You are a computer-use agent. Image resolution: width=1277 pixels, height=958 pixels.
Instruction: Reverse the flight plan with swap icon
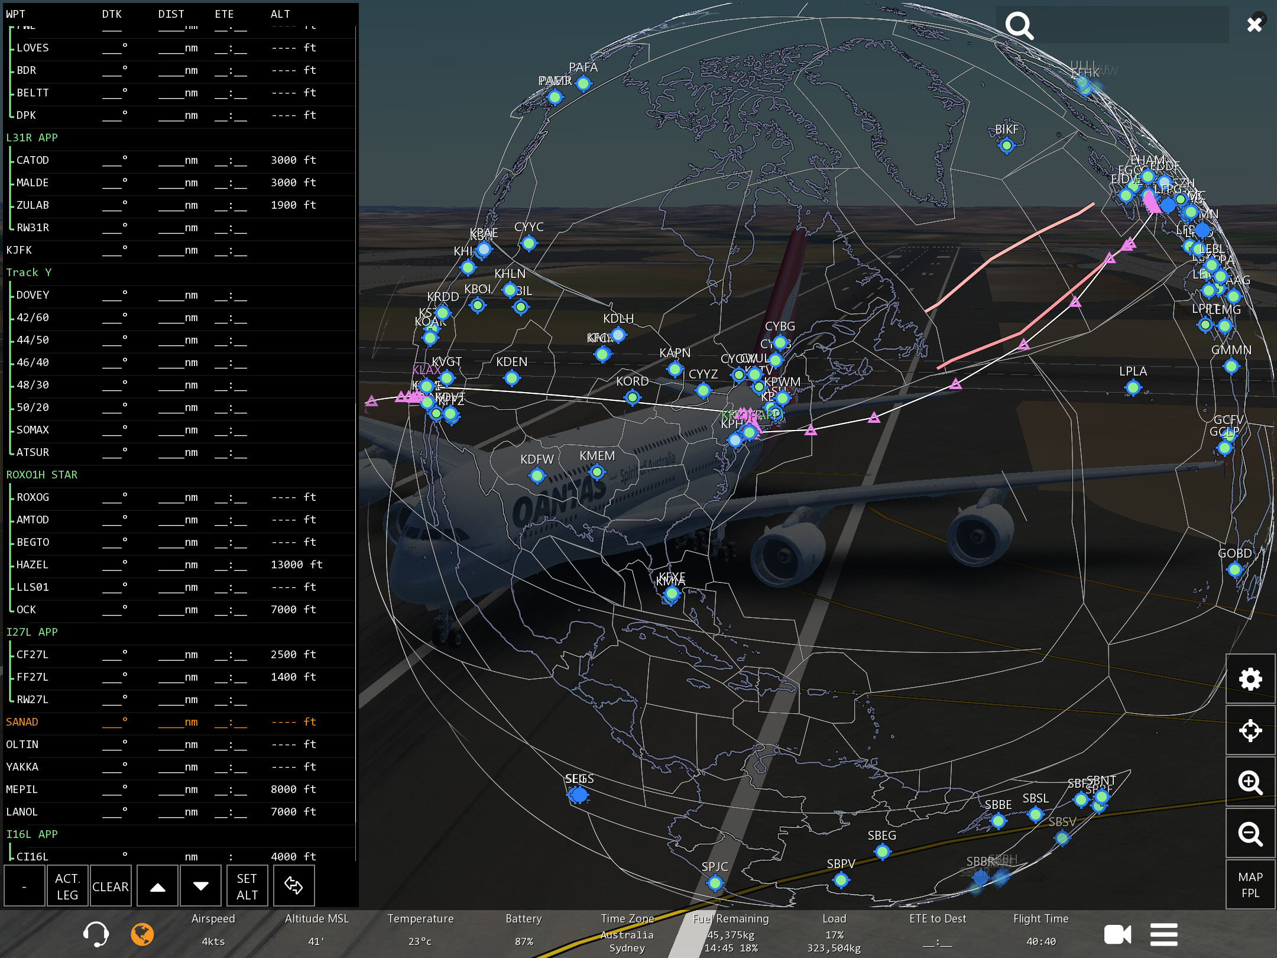pyautogui.click(x=294, y=885)
